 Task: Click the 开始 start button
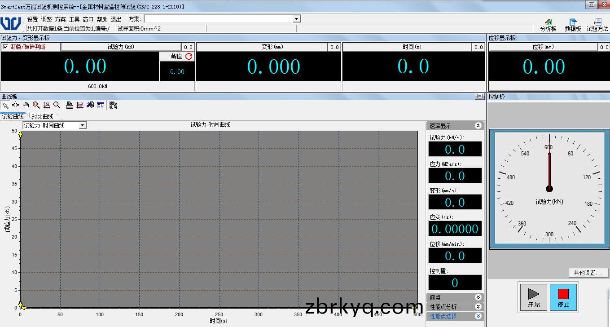[534, 297]
